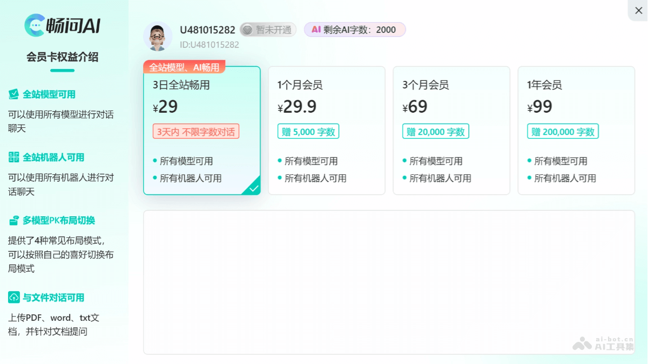This screenshot has width=648, height=364.
Task: Click the gem icon in 暂未开通 badge
Action: (247, 30)
